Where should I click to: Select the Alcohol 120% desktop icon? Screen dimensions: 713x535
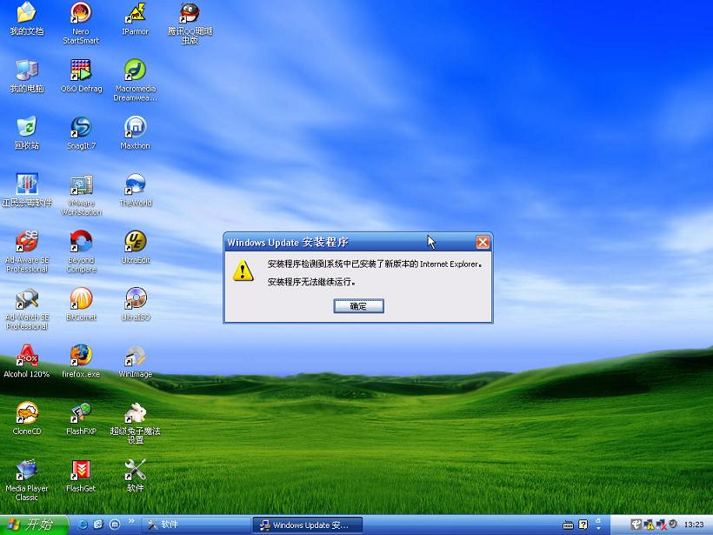27,362
